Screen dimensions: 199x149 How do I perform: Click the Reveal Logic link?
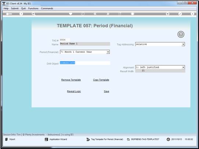74,91
